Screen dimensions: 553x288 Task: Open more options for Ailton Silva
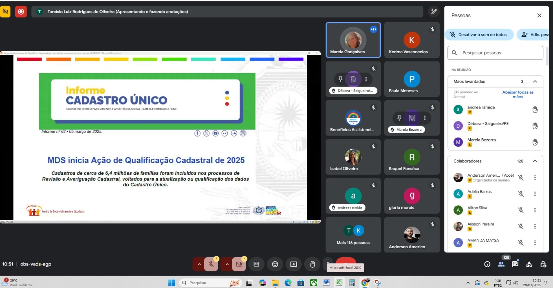(x=535, y=210)
